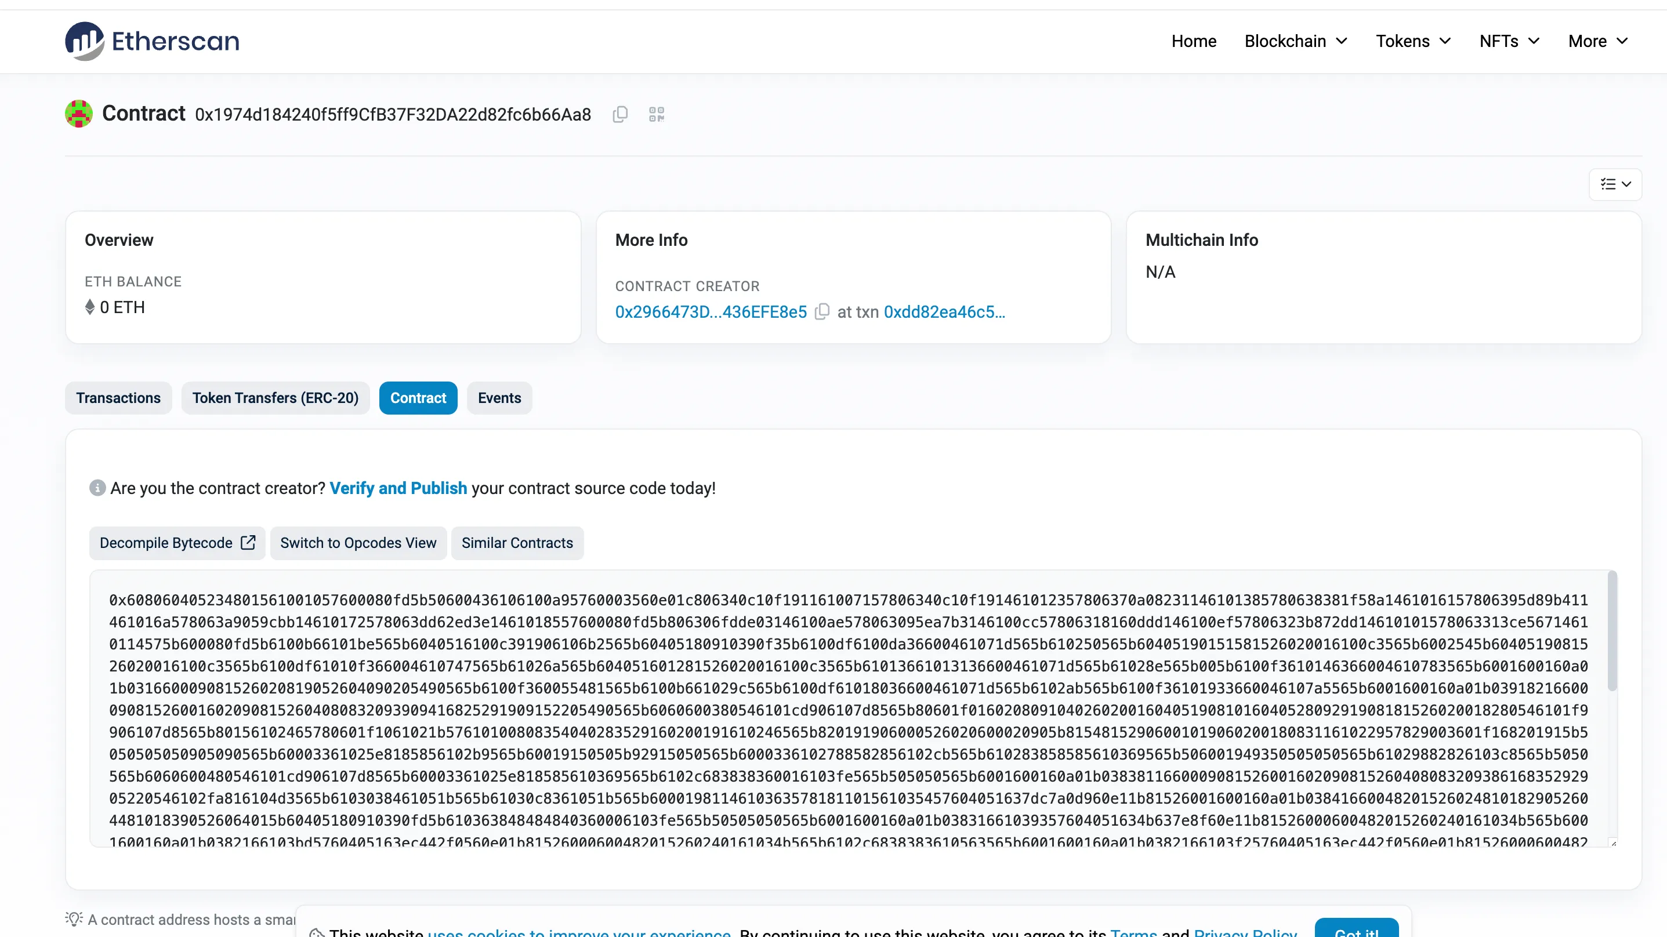Click the Verify and Publish link
This screenshot has height=937, width=1667.
click(398, 488)
